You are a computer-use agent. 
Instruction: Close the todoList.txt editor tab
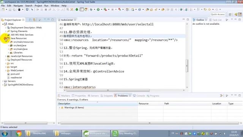tap(75, 20)
